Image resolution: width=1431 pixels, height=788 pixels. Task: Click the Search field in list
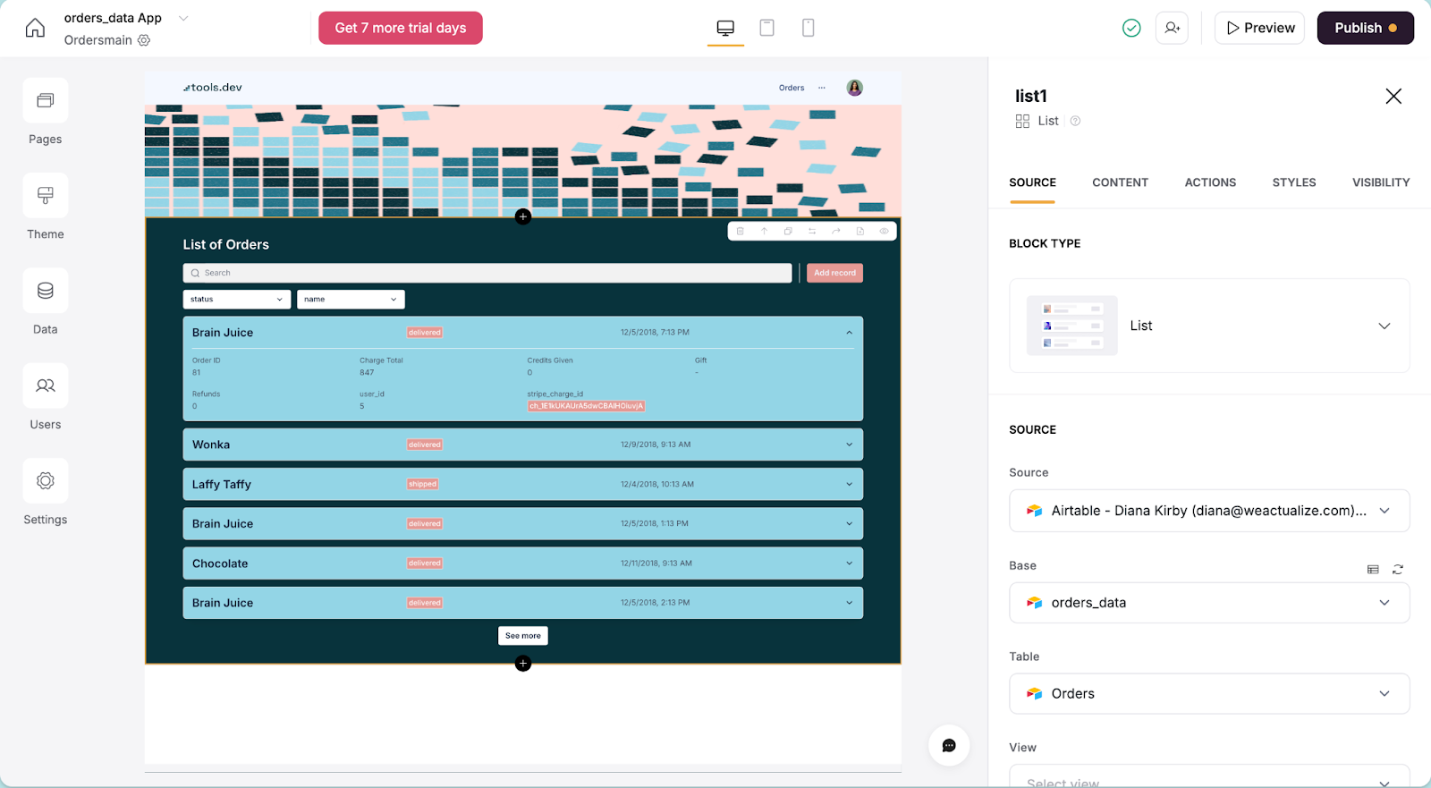[x=487, y=273]
